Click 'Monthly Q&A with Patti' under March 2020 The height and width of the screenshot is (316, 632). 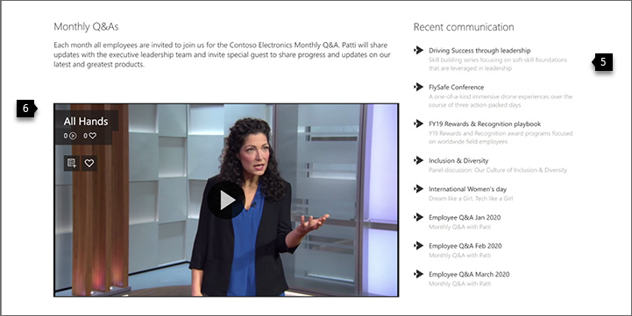459,284
